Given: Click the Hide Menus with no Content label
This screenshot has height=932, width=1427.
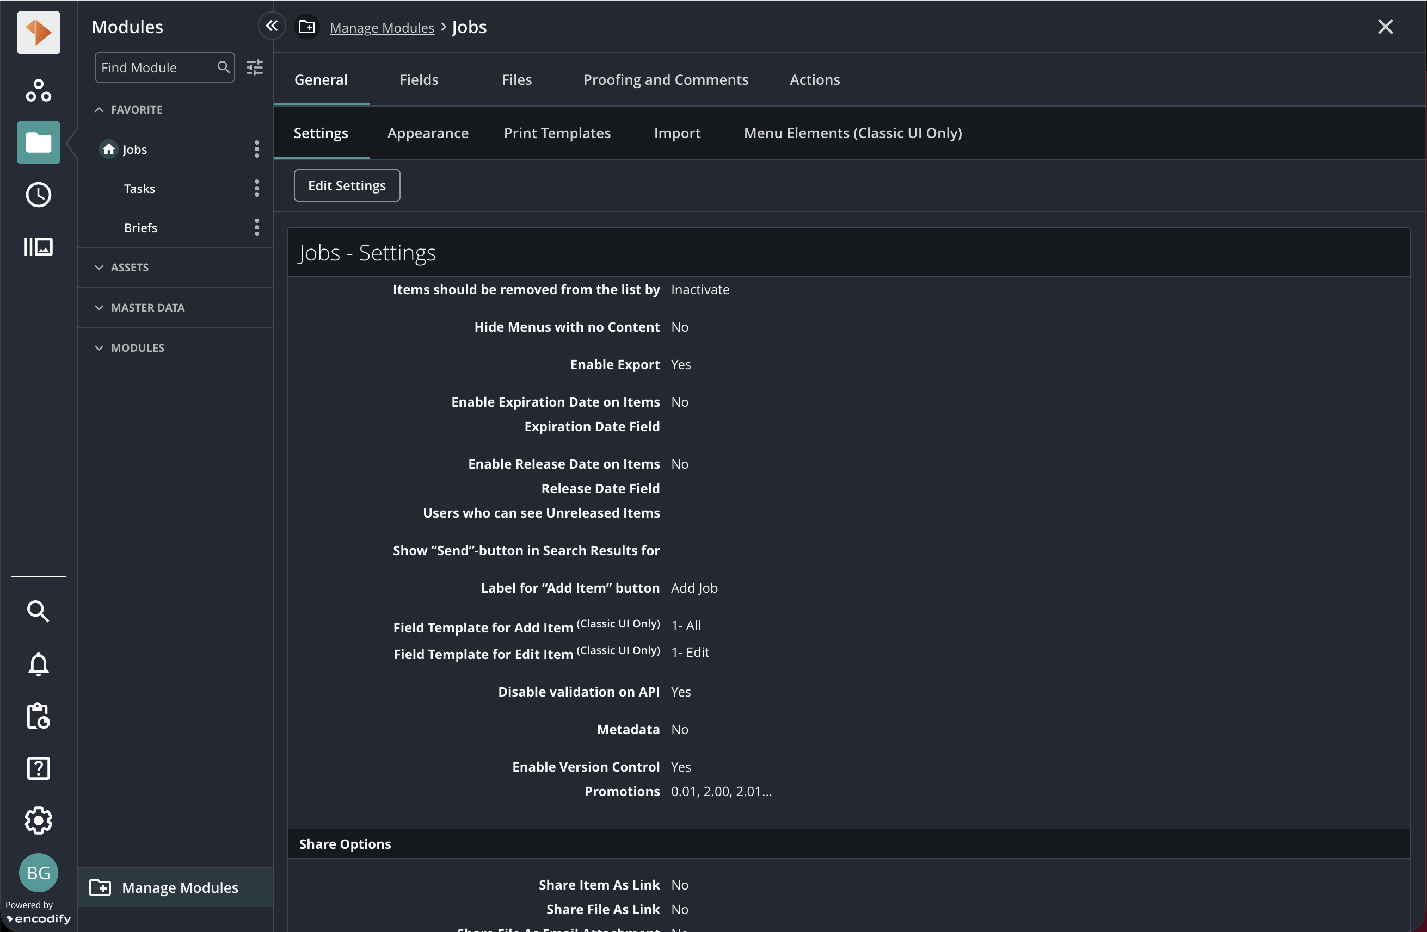Looking at the screenshot, I should tap(567, 327).
